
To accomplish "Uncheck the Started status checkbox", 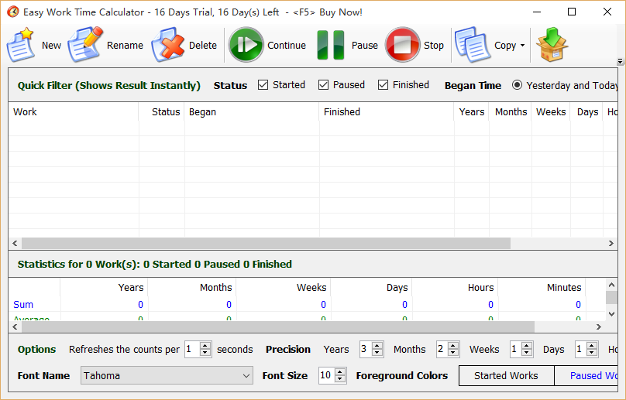I will (263, 85).
